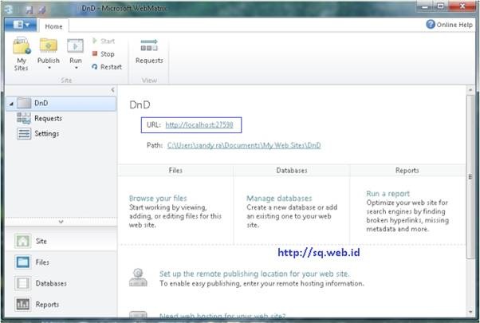
Task: Click the scrollbar down arrow in content pane
Action: 470,312
